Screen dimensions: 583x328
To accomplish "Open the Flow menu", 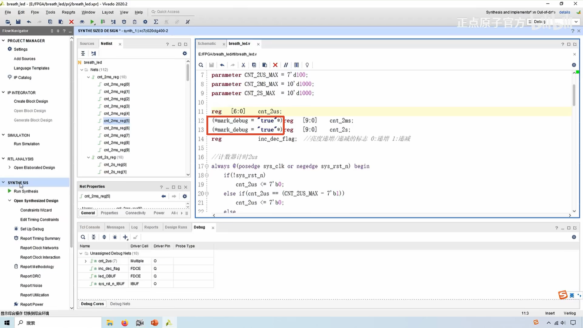I will pyautogui.click(x=35, y=12).
